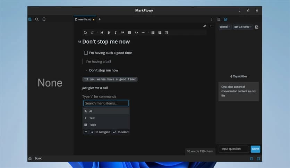290x168 pixels.
Task: Insert a task list
Action: coord(167,33)
